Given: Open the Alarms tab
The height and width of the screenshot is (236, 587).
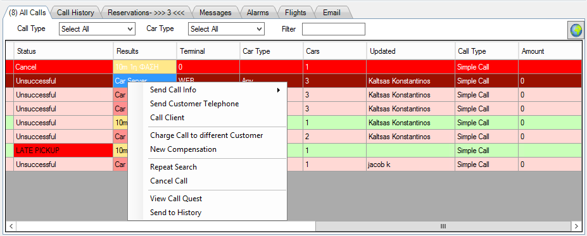Looking at the screenshot, I should [258, 13].
